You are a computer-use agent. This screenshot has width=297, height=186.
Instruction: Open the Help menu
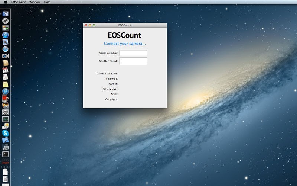click(47, 2)
